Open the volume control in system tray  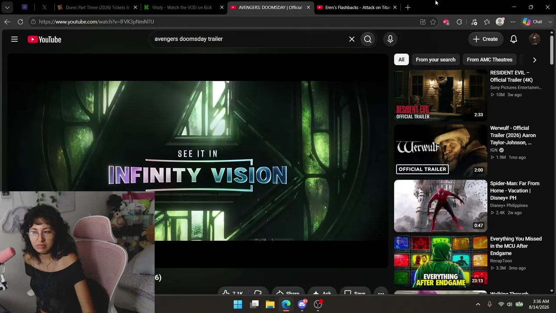coord(510,304)
